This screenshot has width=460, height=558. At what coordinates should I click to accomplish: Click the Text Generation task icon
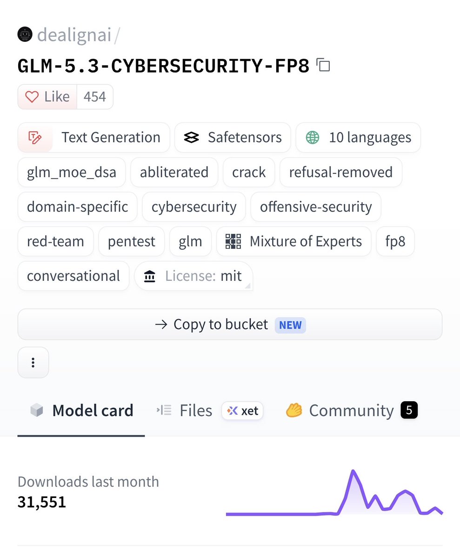click(x=35, y=138)
